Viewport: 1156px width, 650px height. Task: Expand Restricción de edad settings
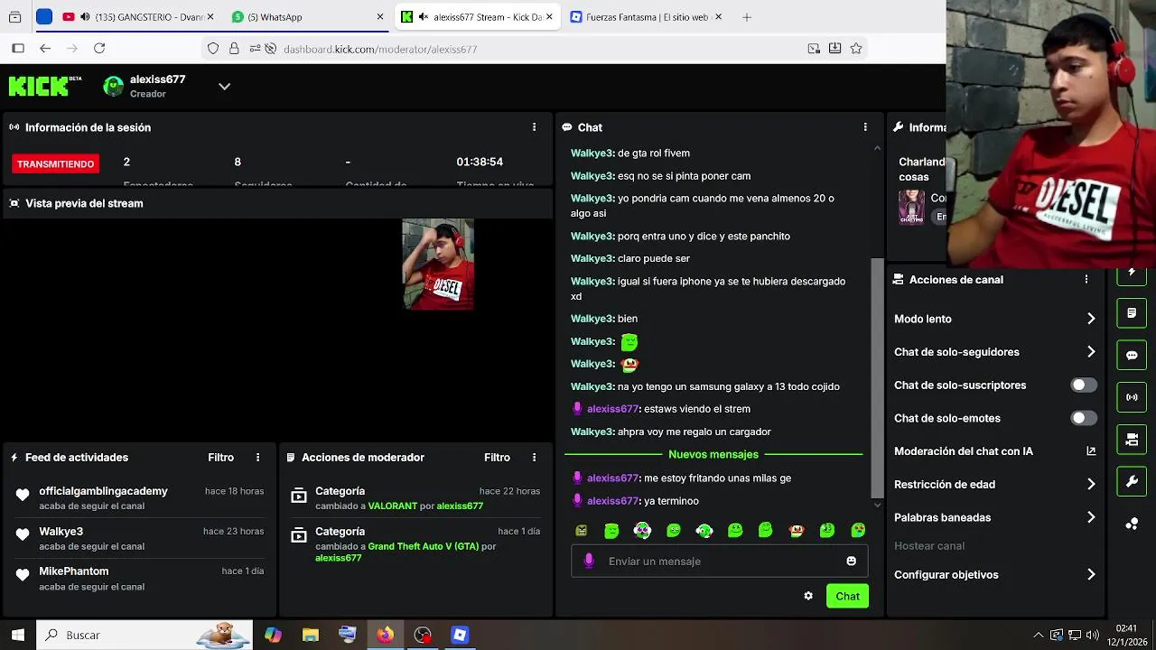(x=995, y=485)
